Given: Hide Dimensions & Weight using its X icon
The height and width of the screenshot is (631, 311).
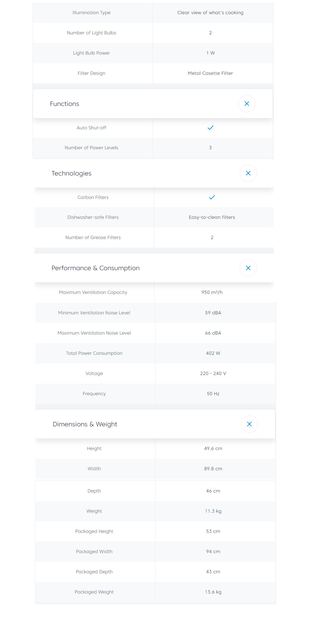Looking at the screenshot, I should (x=249, y=424).
